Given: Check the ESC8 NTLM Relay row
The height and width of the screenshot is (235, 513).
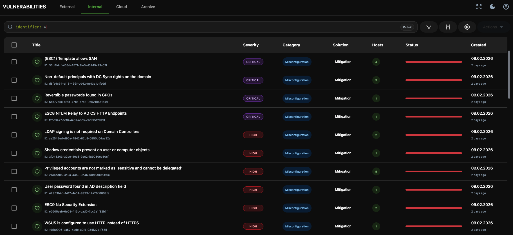Looking at the screenshot, I should tap(14, 117).
